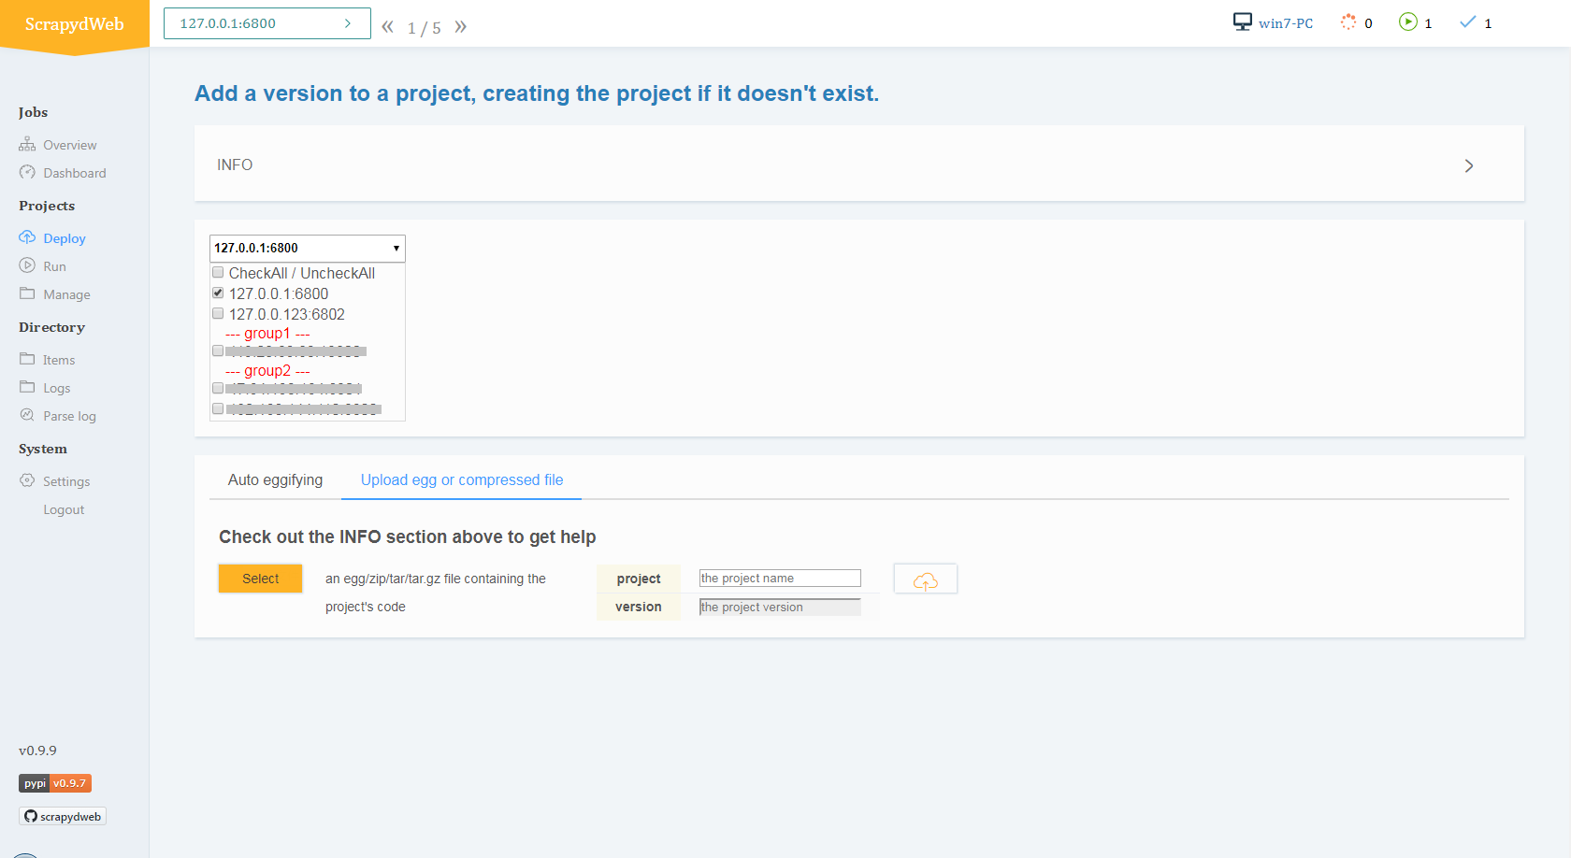Check the blurred node under group1
The height and width of the screenshot is (858, 1571).
[x=218, y=351]
